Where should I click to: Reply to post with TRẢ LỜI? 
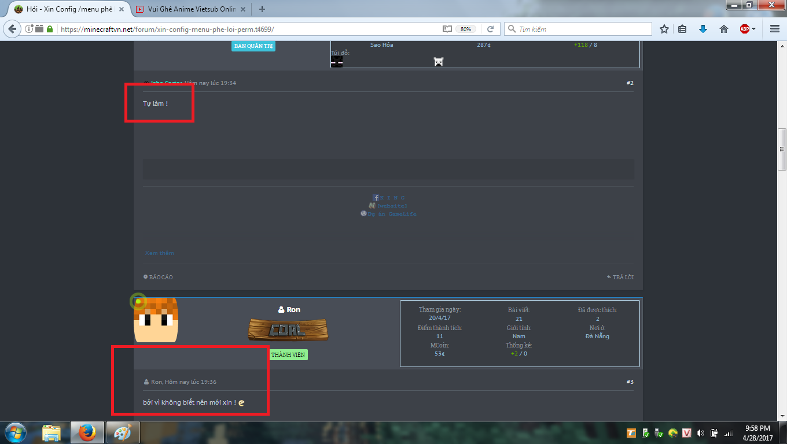click(x=620, y=277)
